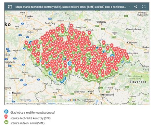
Task: Select the westernmost red STK pin
Action: pos(26,43)
